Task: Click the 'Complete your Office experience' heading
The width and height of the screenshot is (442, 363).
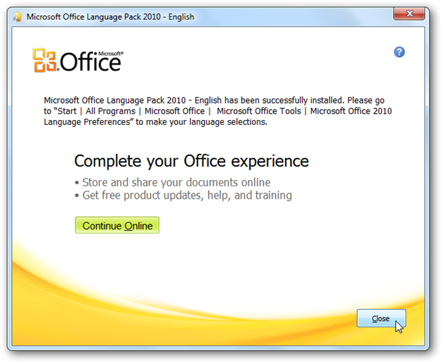Action: pyautogui.click(x=191, y=161)
